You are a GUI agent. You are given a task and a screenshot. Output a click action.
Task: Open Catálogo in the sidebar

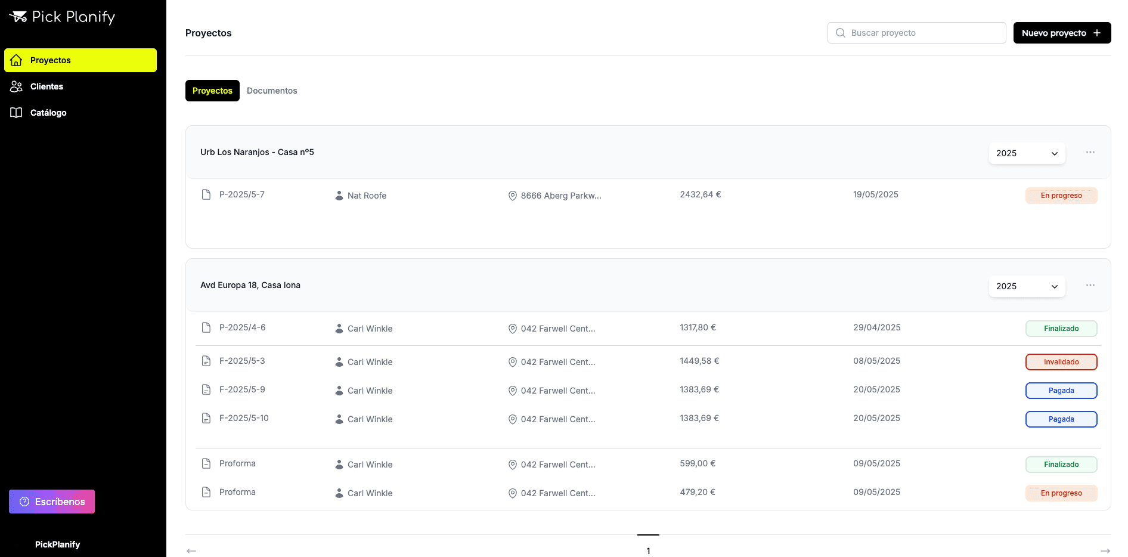[48, 113]
